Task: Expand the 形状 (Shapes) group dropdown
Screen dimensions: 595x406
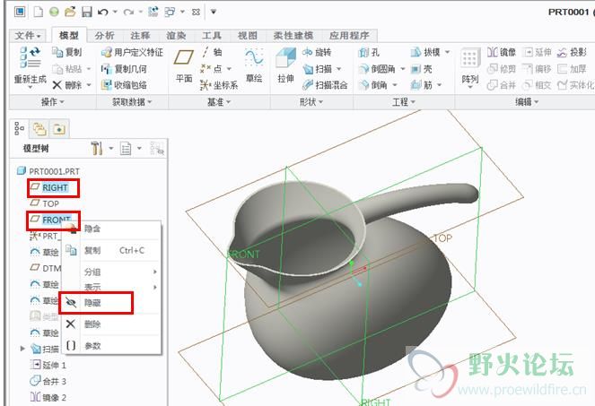Action: pyautogui.click(x=311, y=102)
